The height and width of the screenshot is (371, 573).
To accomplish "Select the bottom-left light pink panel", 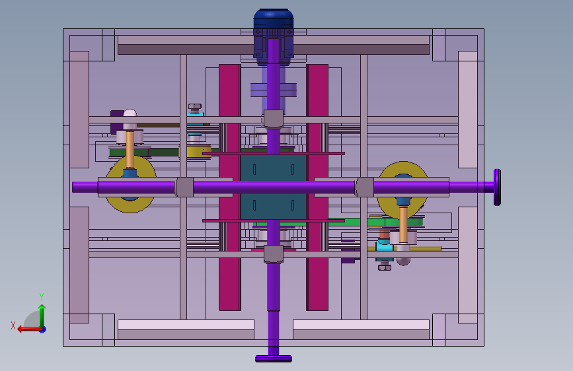I will click(x=186, y=325).
